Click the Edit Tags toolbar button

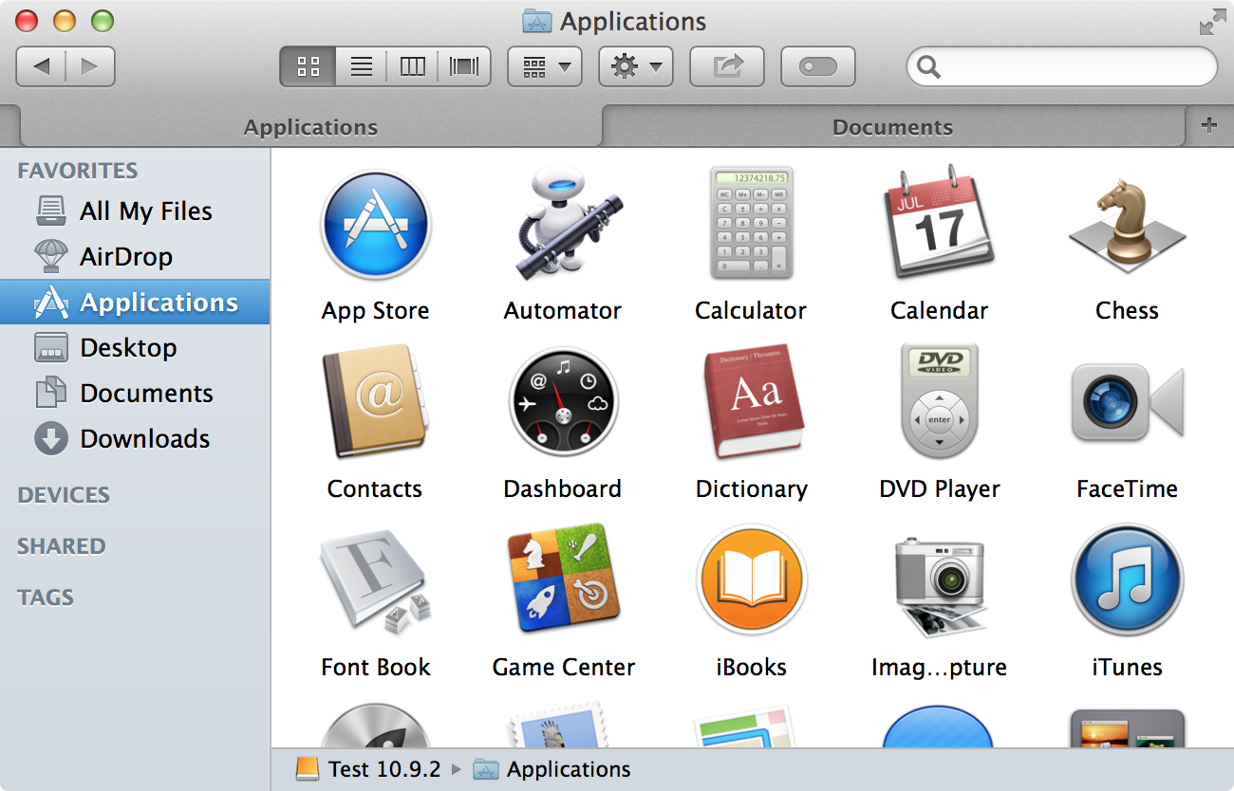point(817,66)
